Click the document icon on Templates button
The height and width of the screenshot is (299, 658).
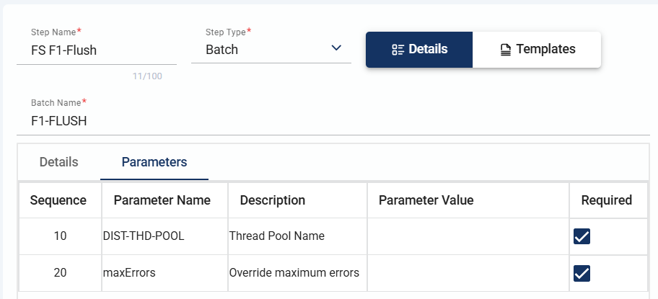pyautogui.click(x=506, y=50)
